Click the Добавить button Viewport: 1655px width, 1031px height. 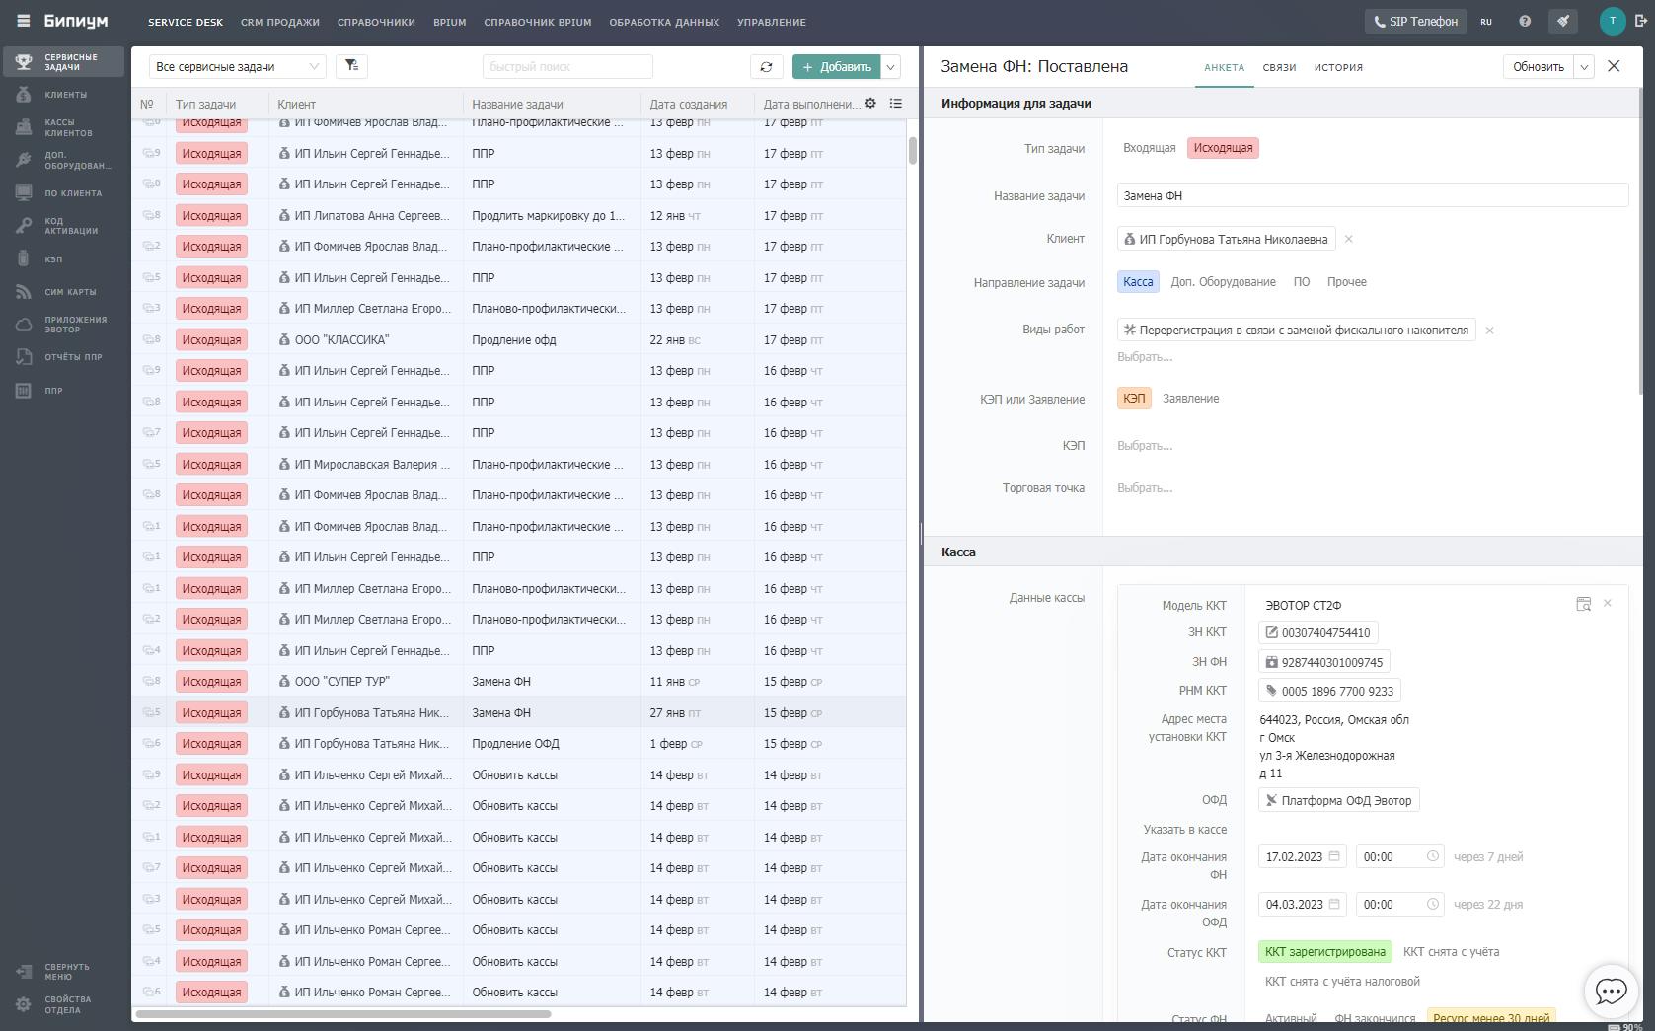click(x=836, y=66)
